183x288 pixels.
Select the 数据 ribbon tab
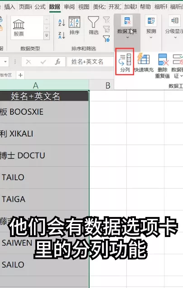tap(55, 7)
